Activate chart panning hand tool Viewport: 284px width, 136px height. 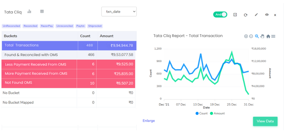coord(262,36)
